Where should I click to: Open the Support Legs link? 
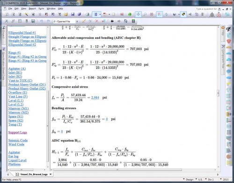pyautogui.click(x=18, y=132)
